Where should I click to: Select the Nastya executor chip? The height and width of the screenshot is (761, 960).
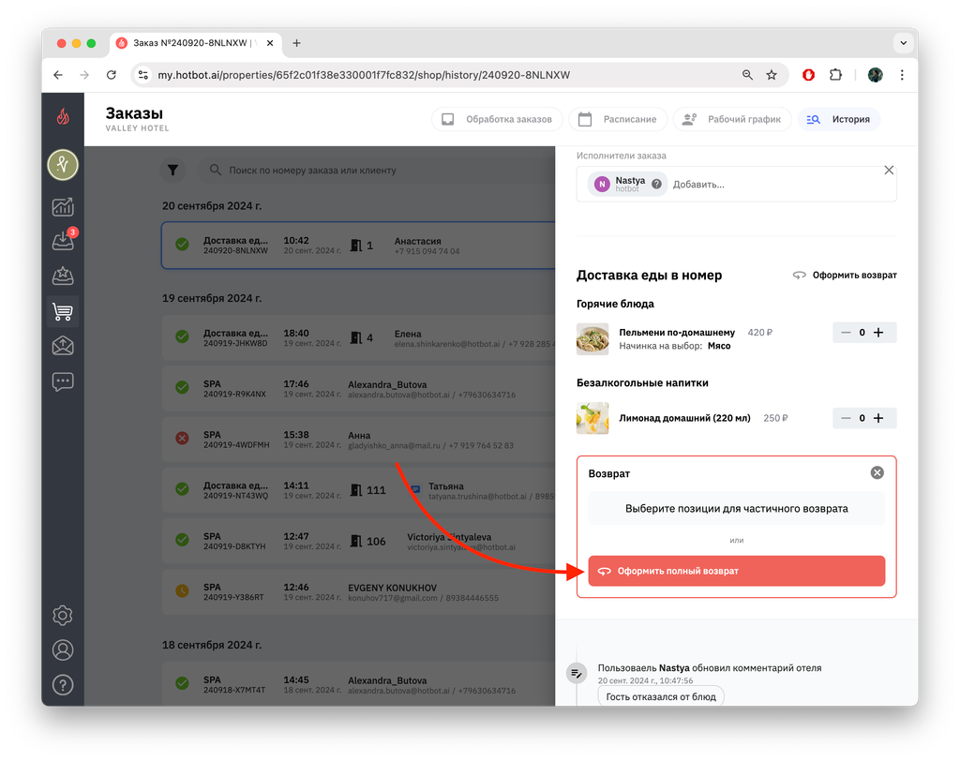[627, 185]
